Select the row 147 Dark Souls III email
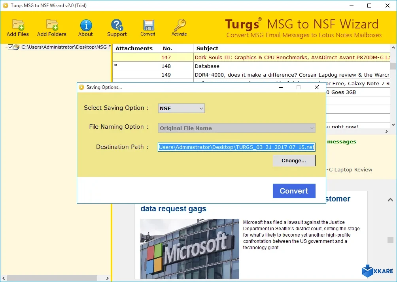 click(251, 57)
